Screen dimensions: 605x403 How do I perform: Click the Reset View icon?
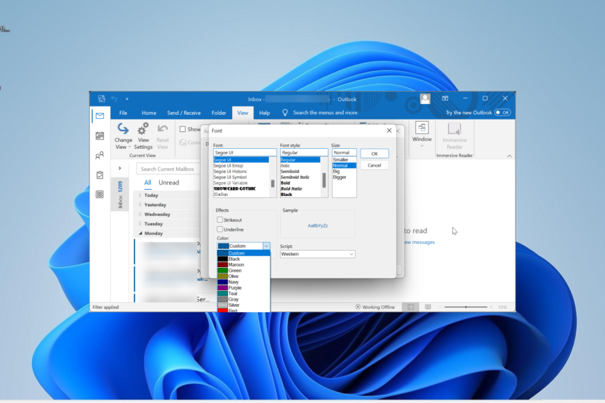coord(163,128)
